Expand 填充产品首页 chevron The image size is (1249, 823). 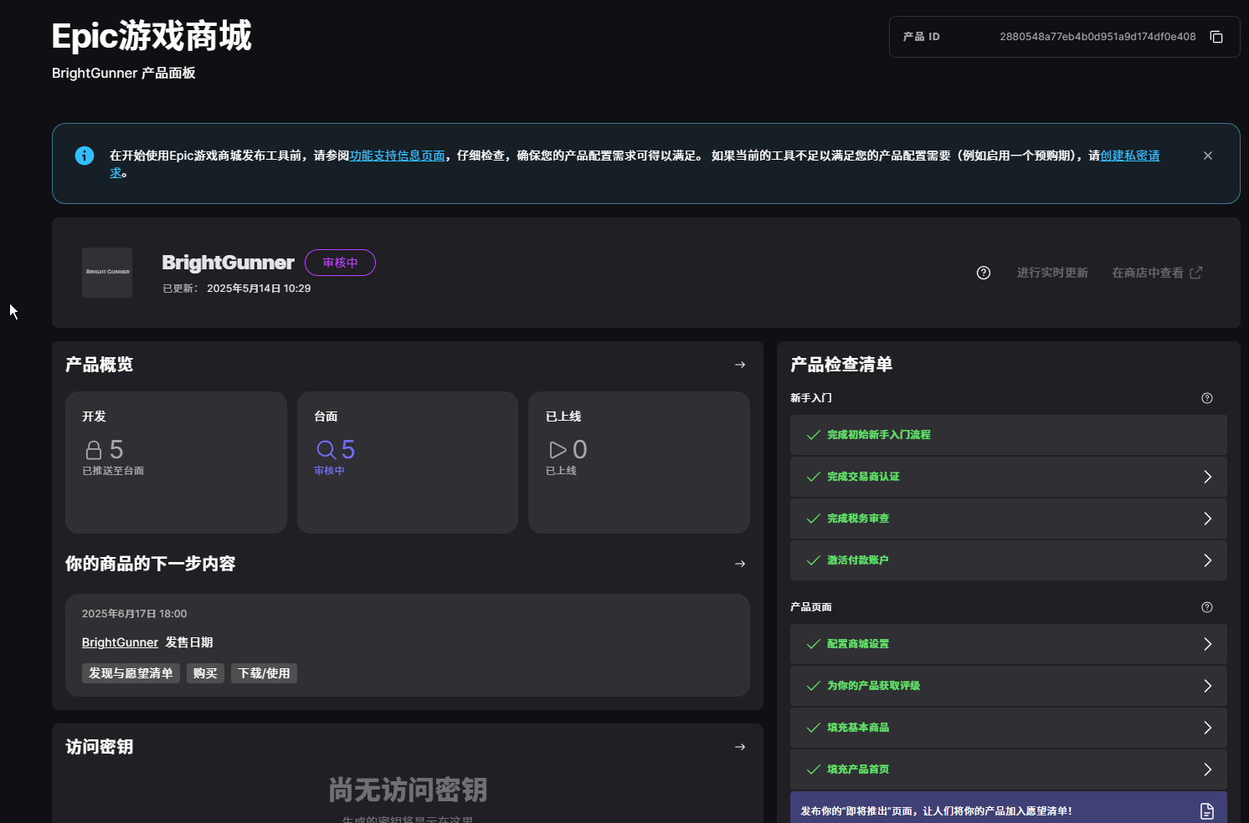coord(1208,769)
